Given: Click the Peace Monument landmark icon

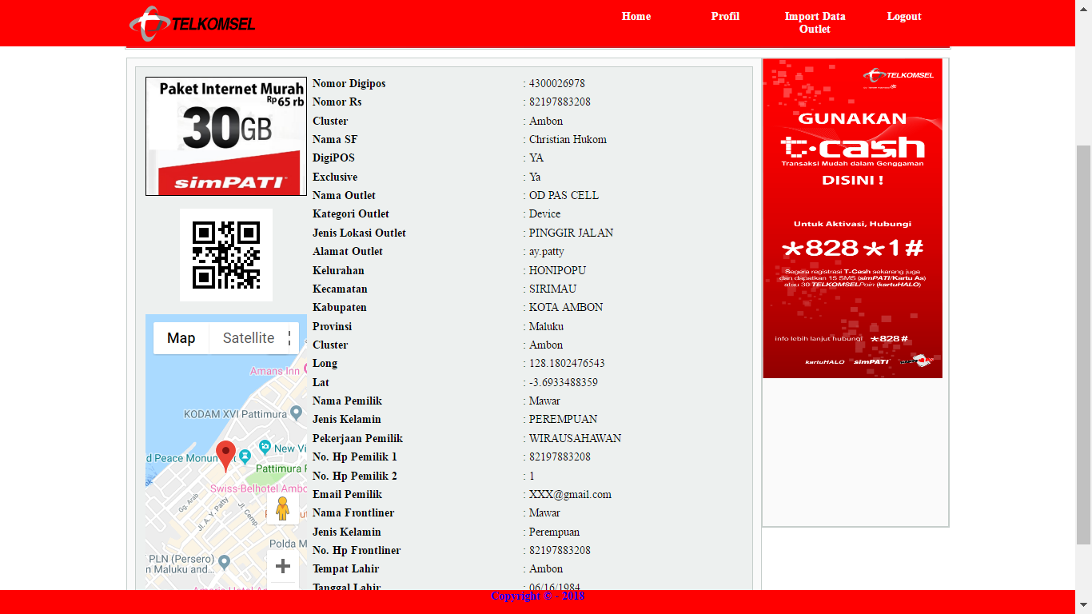Looking at the screenshot, I should 245,457.
